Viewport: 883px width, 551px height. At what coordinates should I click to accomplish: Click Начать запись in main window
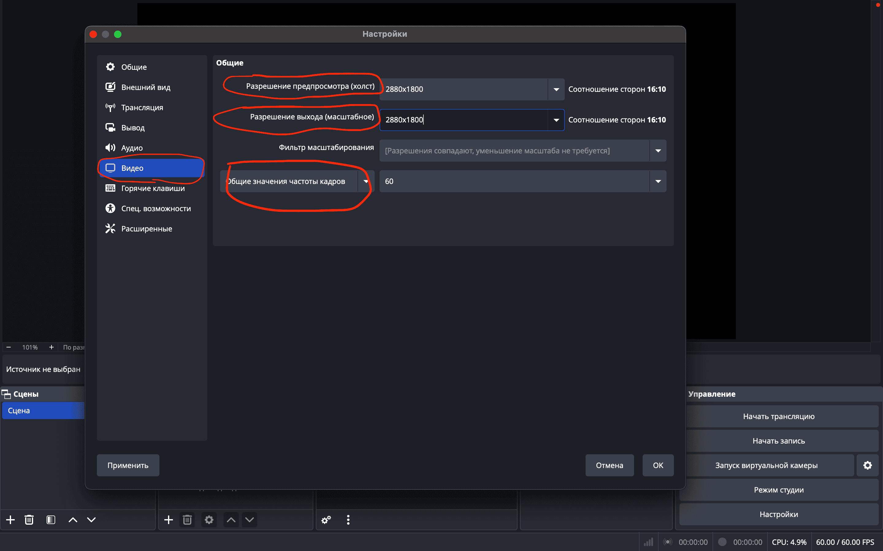(779, 441)
